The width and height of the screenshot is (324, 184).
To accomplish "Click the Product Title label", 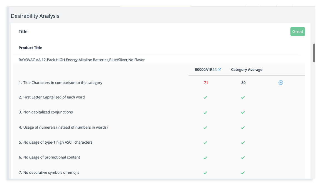I will [30, 48].
